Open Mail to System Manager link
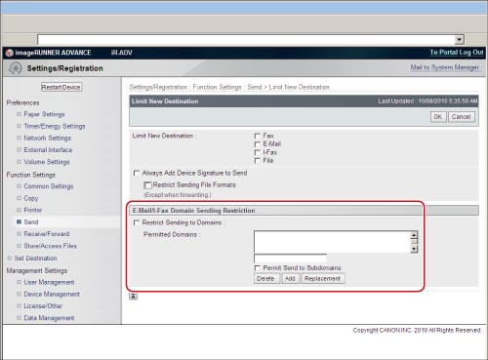The height and width of the screenshot is (360, 488). [x=444, y=67]
